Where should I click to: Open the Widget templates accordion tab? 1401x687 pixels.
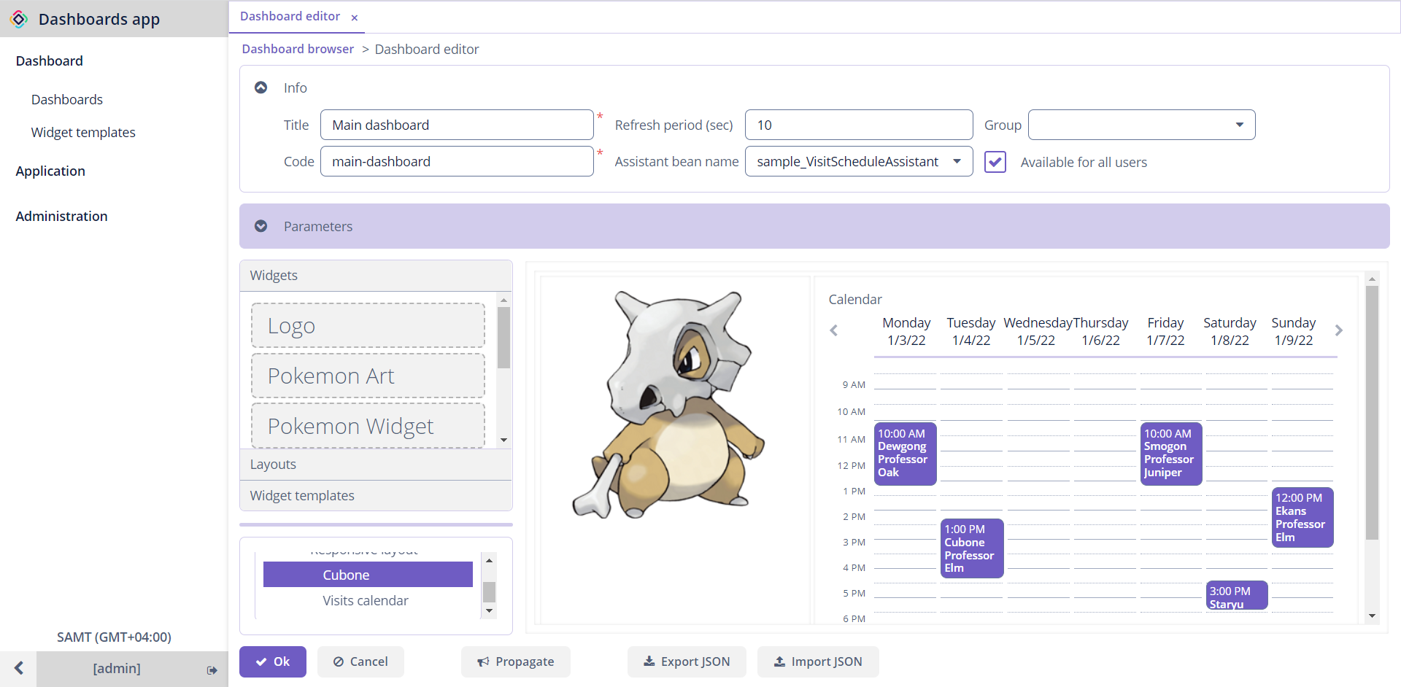376,496
